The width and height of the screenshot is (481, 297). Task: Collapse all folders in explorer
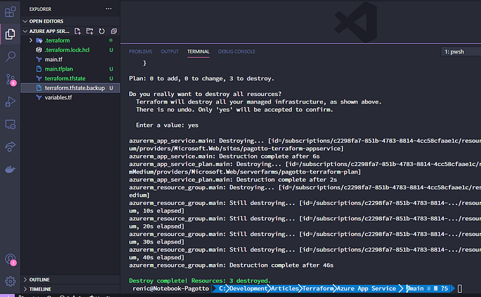(114, 32)
